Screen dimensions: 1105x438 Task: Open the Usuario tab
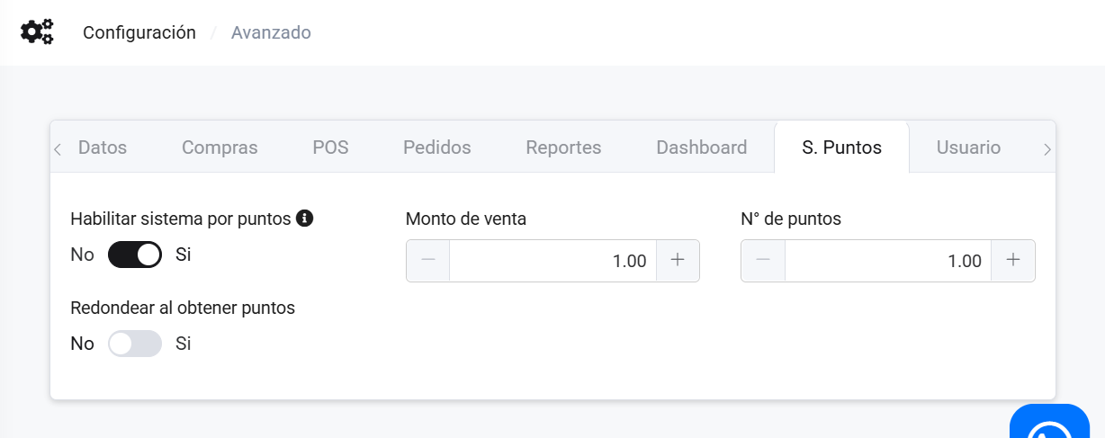[968, 147]
